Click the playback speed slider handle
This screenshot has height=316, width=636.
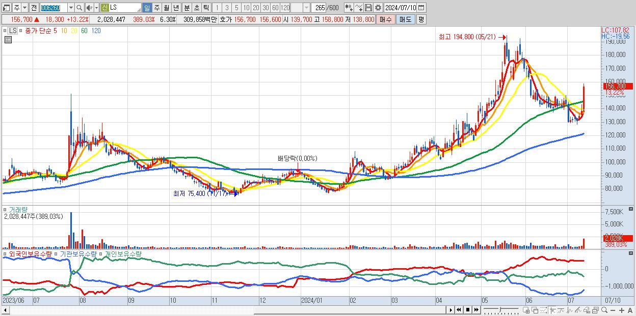point(500,309)
